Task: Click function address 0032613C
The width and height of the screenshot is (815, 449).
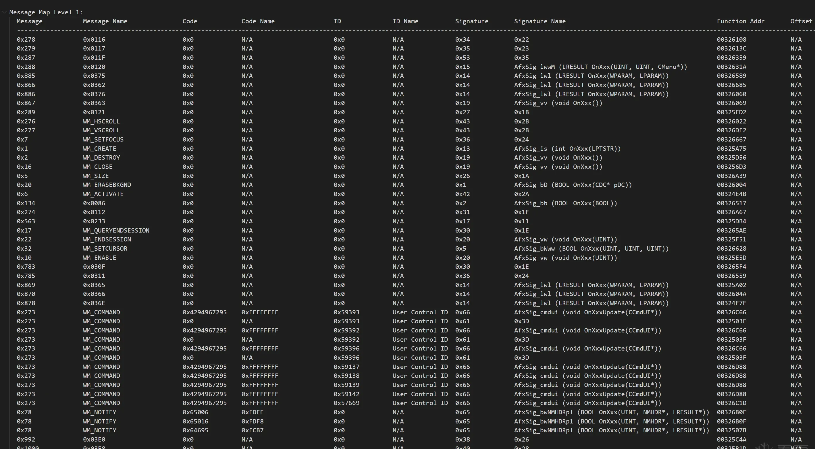Action: pos(731,49)
